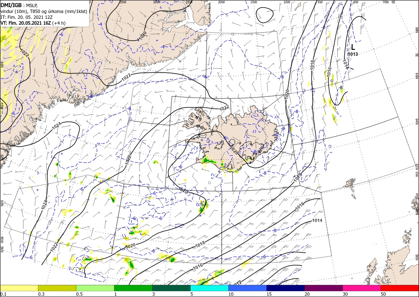The width and height of the screenshot is (419, 297).
Task: Click the '1013' pressure value under L
Action: 353,54
